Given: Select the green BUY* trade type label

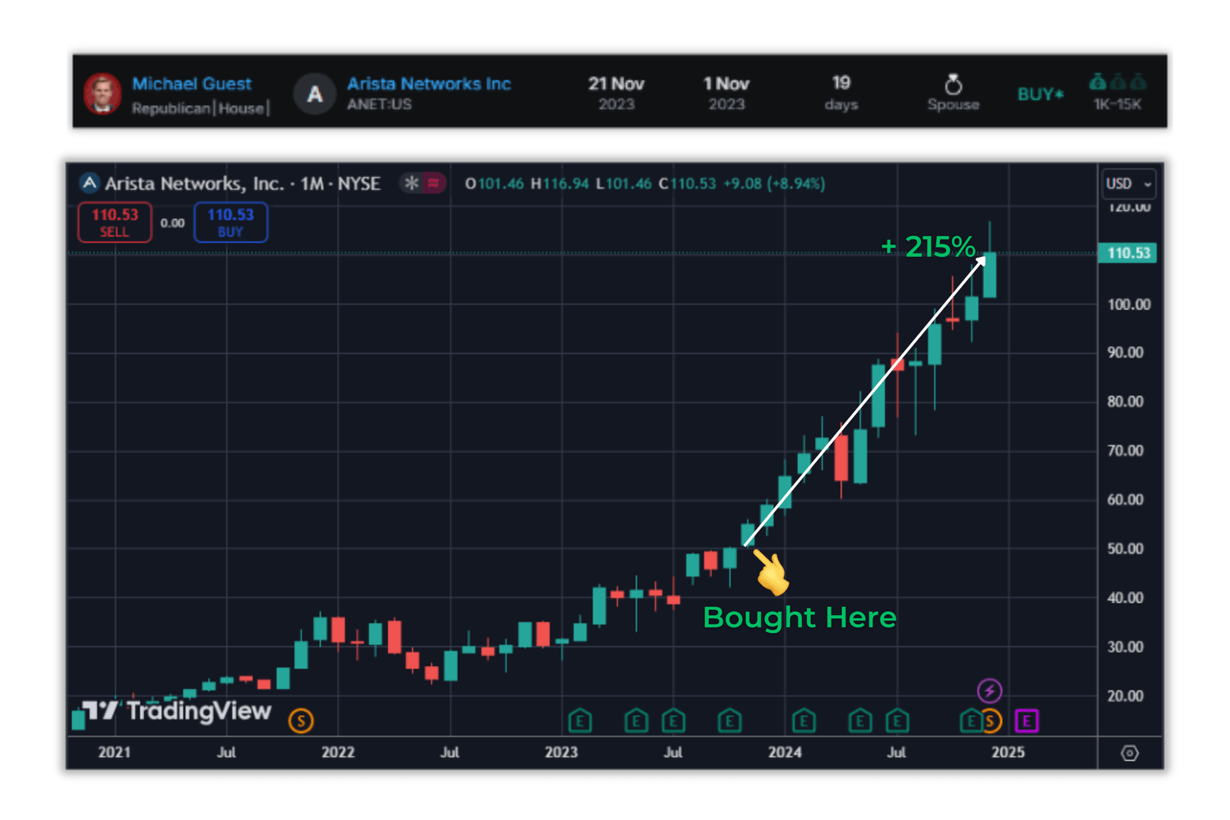Looking at the screenshot, I should (1041, 94).
